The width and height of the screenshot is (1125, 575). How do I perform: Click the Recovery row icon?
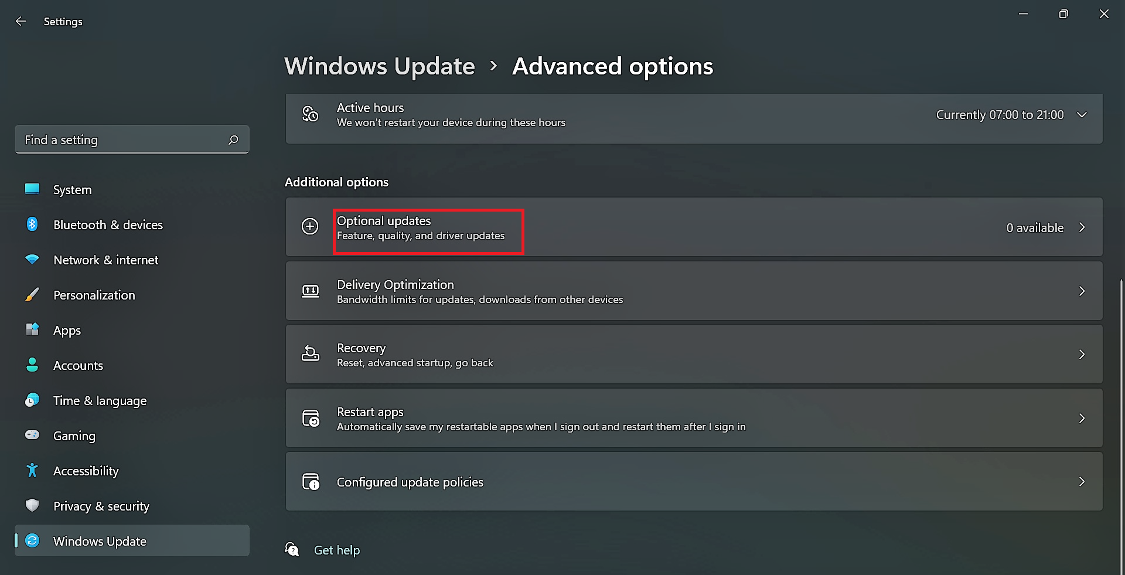[310, 355]
